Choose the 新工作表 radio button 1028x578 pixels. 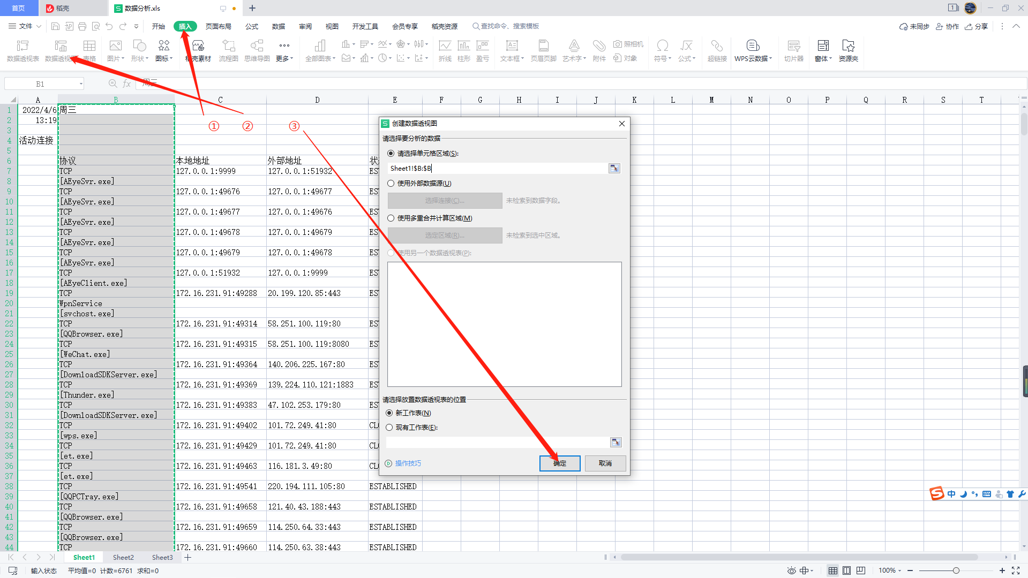[389, 413]
